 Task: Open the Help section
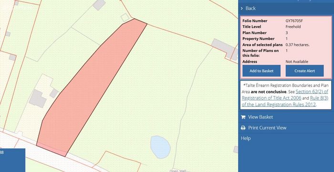pyautogui.click(x=246, y=138)
